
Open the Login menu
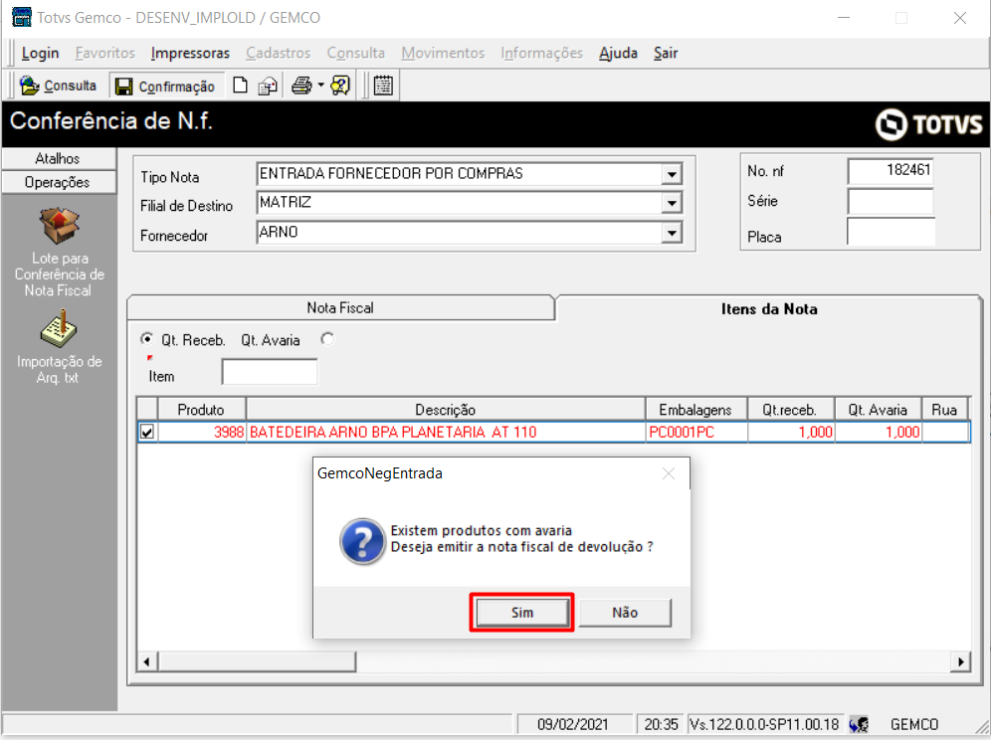(41, 53)
